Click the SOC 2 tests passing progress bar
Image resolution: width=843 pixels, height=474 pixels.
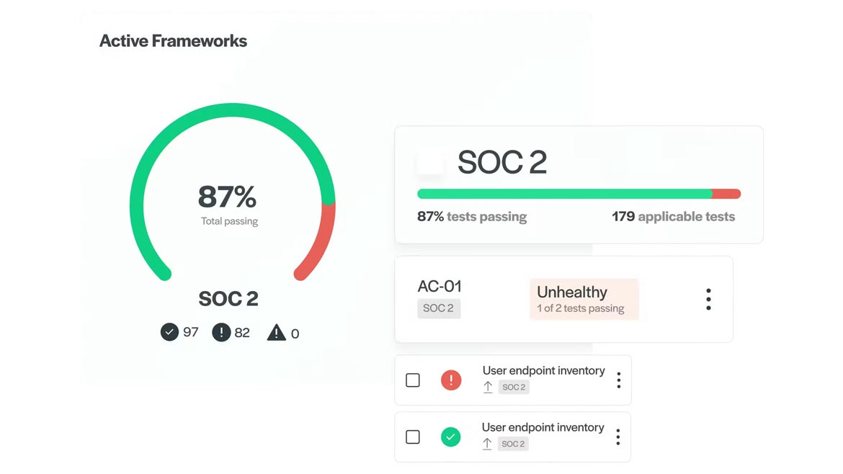[x=579, y=194]
